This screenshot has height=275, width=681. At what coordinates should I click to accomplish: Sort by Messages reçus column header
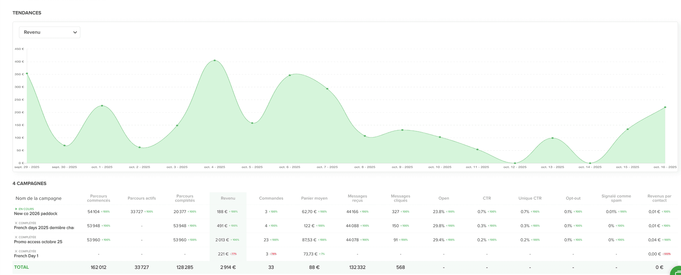point(357,198)
